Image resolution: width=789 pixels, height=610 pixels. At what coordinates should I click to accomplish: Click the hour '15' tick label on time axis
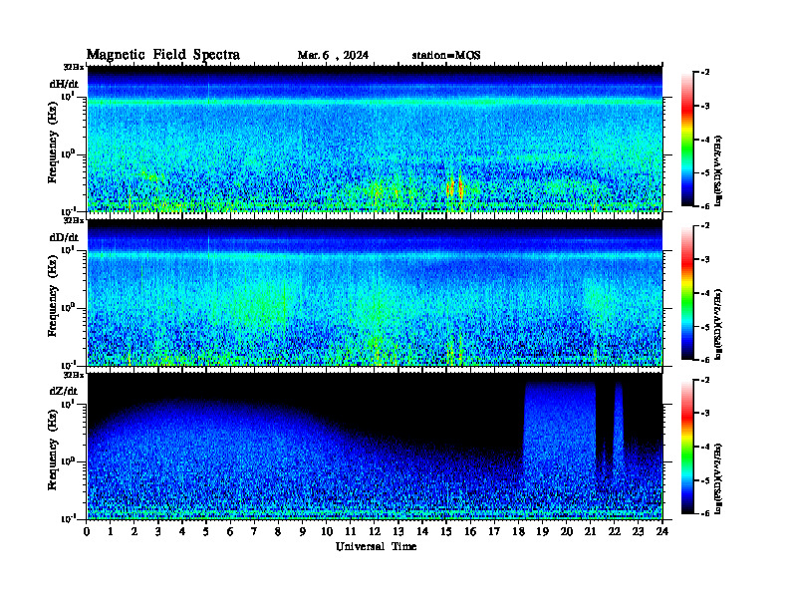click(446, 532)
